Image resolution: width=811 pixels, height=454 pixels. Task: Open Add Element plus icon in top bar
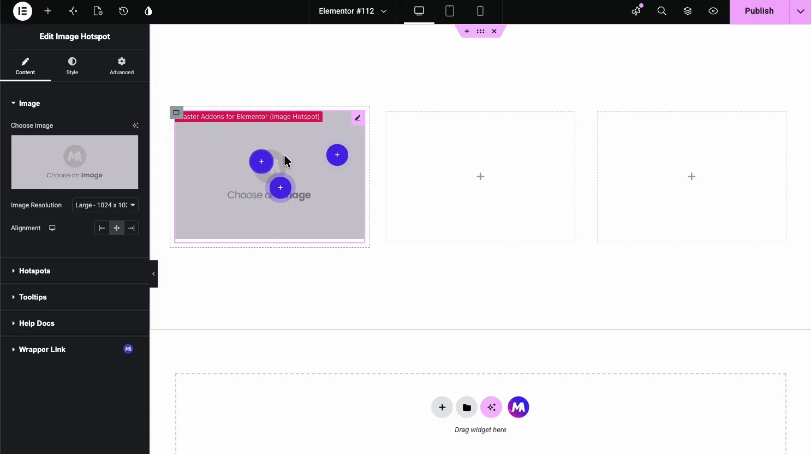[x=48, y=11]
